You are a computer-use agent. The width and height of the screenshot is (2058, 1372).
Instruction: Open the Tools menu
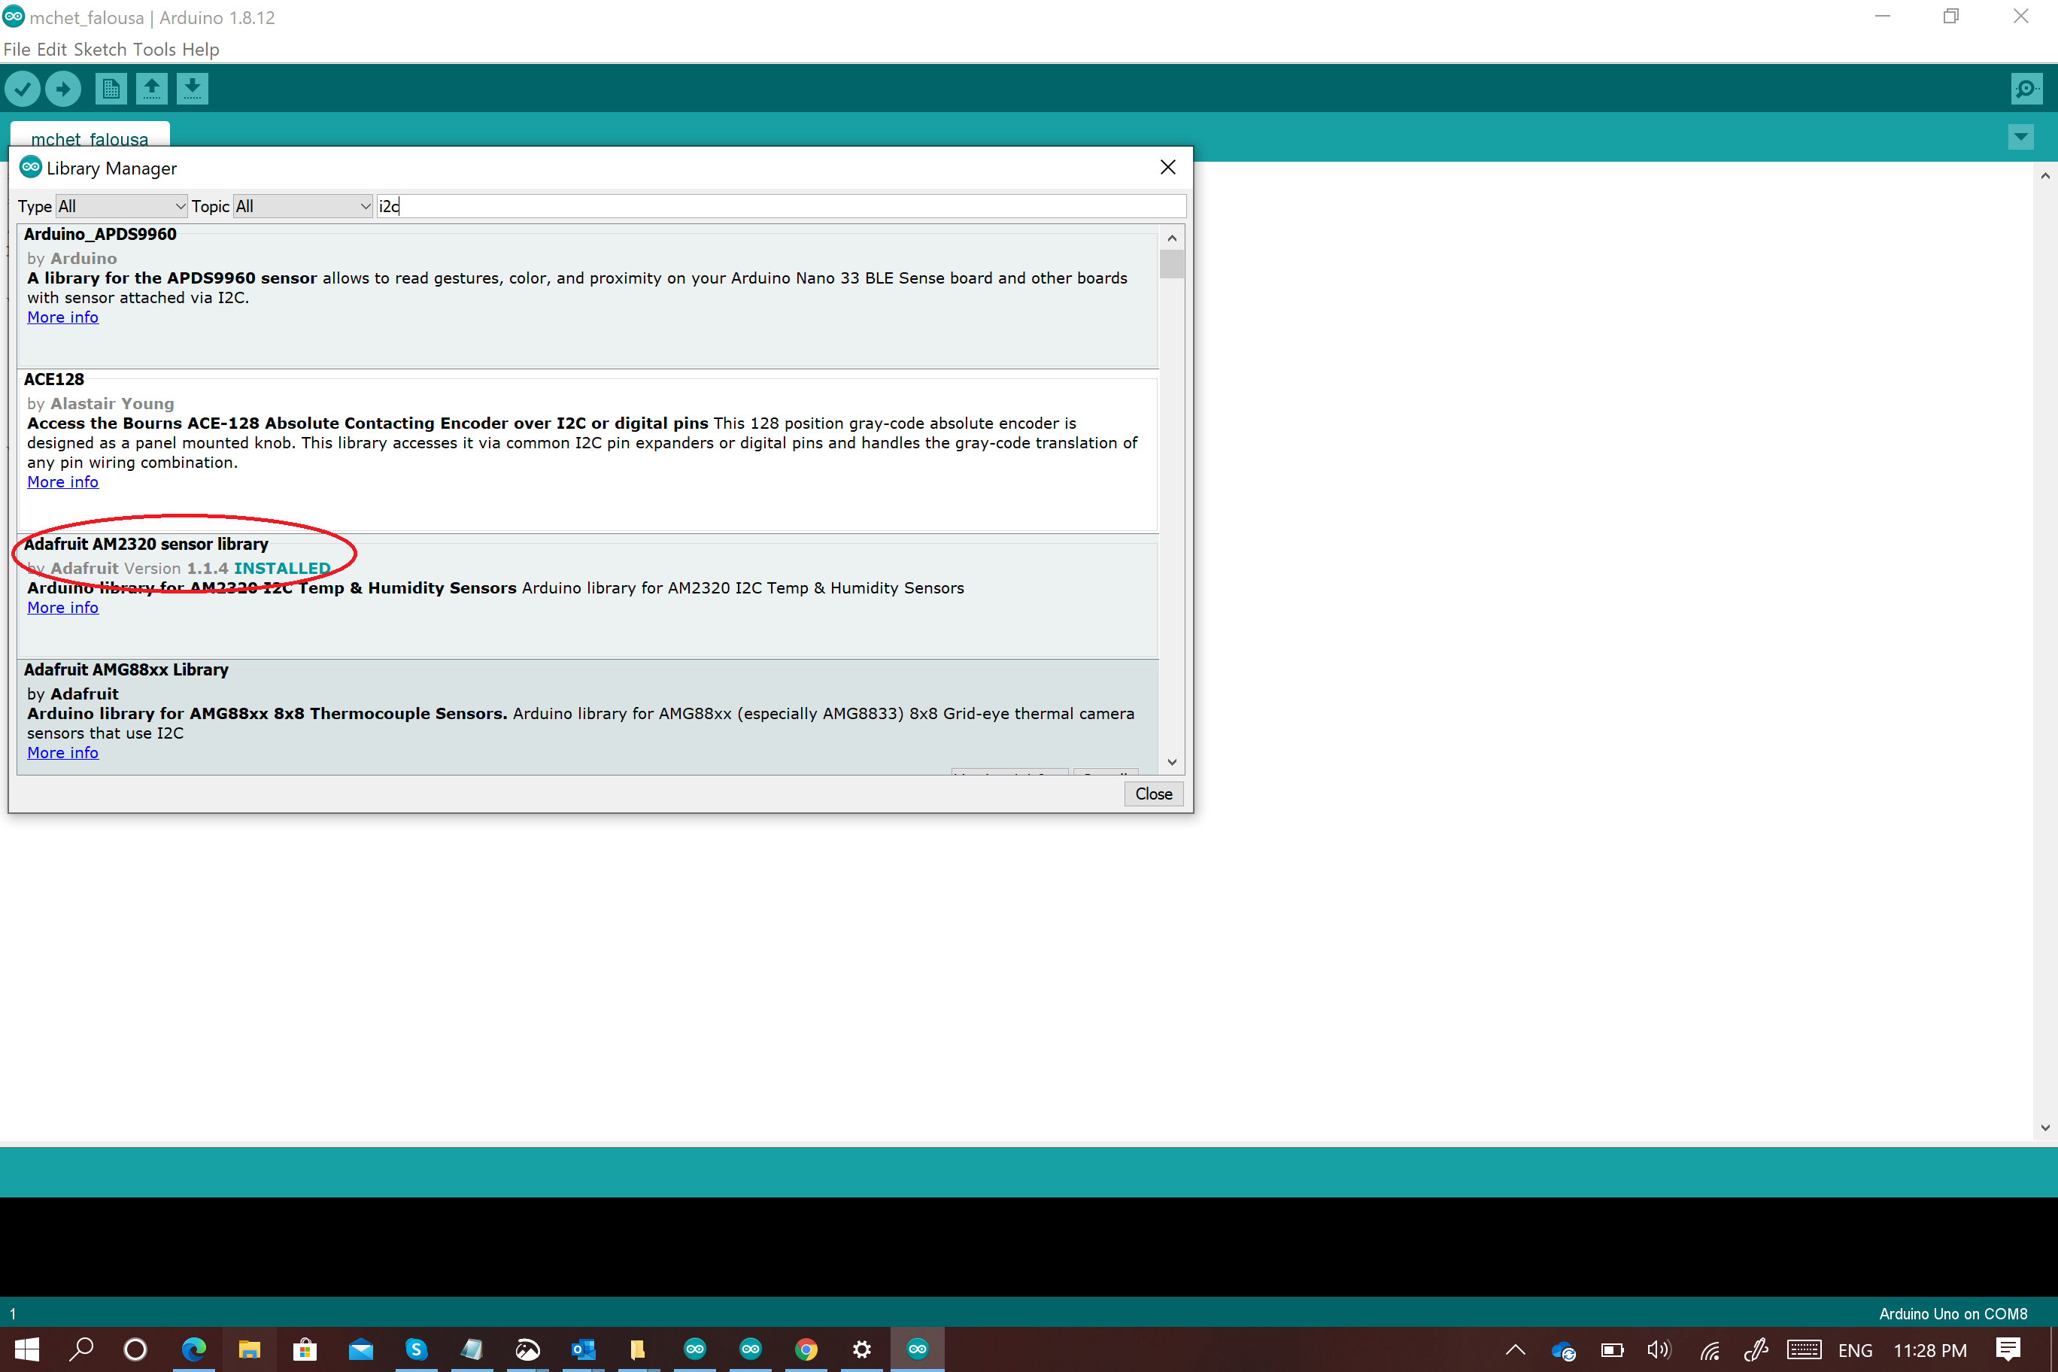click(154, 50)
